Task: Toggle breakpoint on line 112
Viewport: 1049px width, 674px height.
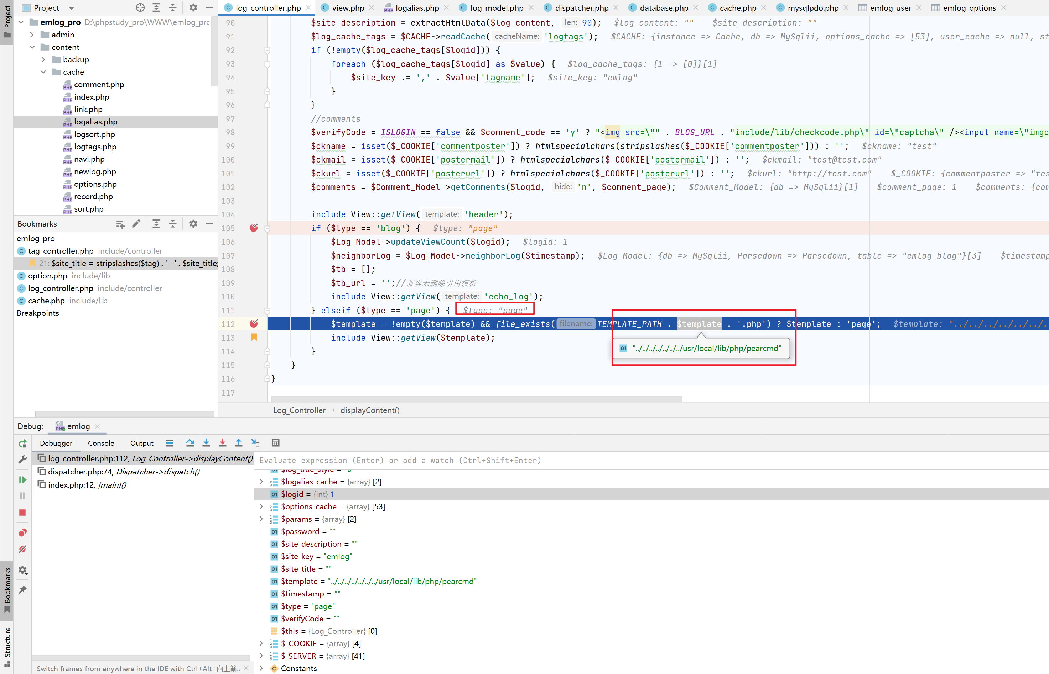Action: click(254, 323)
